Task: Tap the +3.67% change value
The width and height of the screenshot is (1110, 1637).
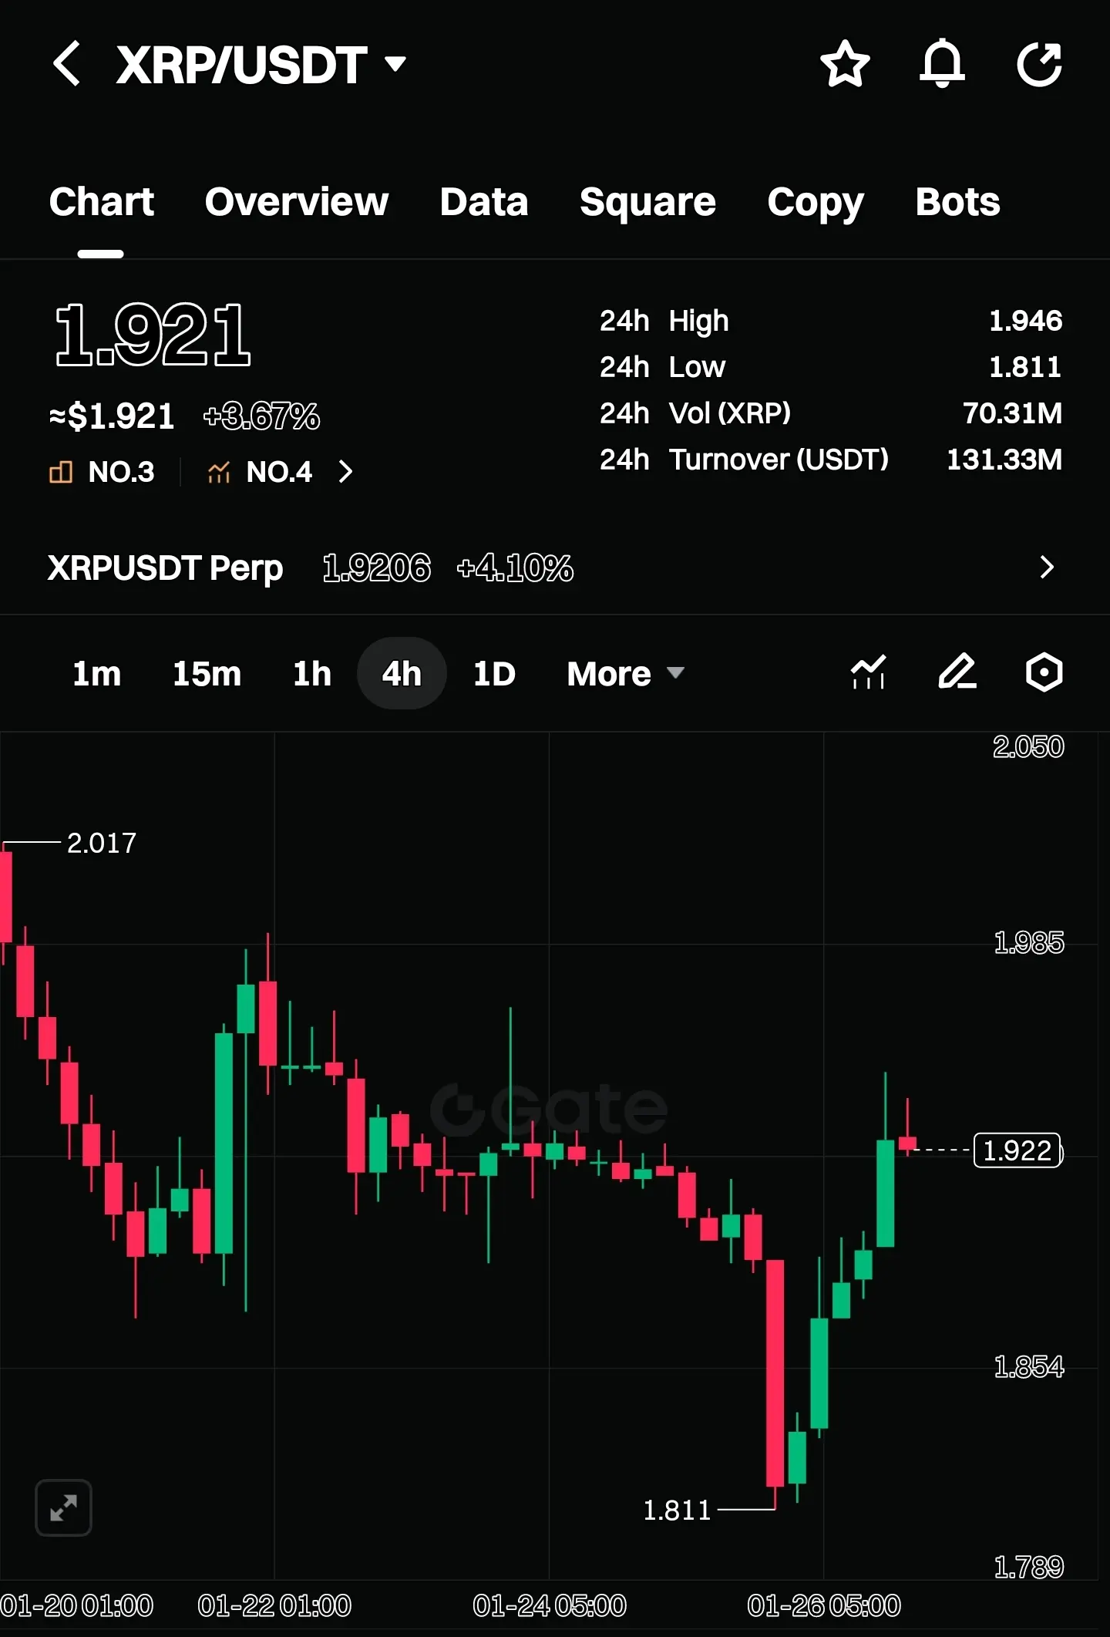Action: click(261, 416)
